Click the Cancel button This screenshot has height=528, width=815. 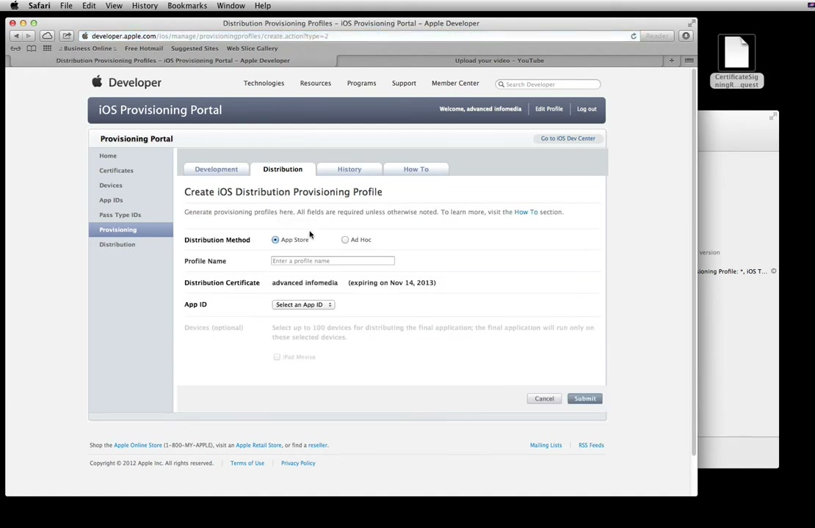pyautogui.click(x=544, y=399)
